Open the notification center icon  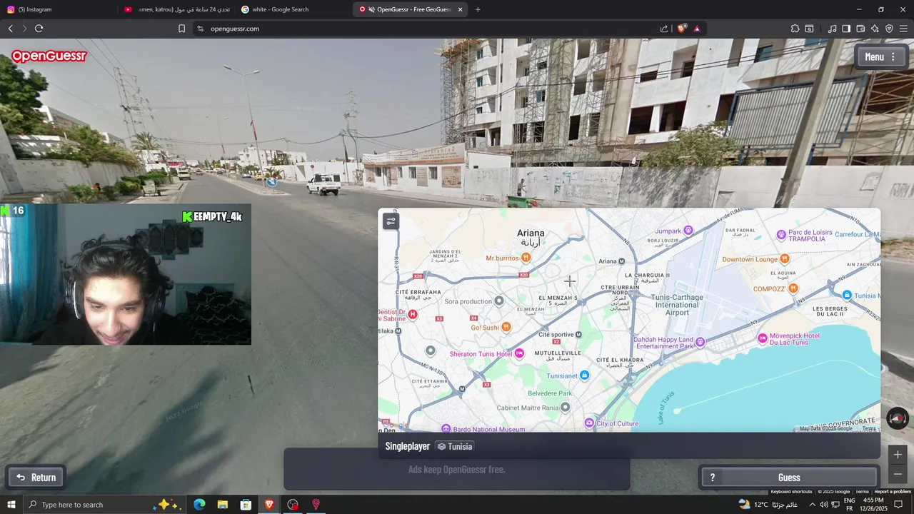899,505
